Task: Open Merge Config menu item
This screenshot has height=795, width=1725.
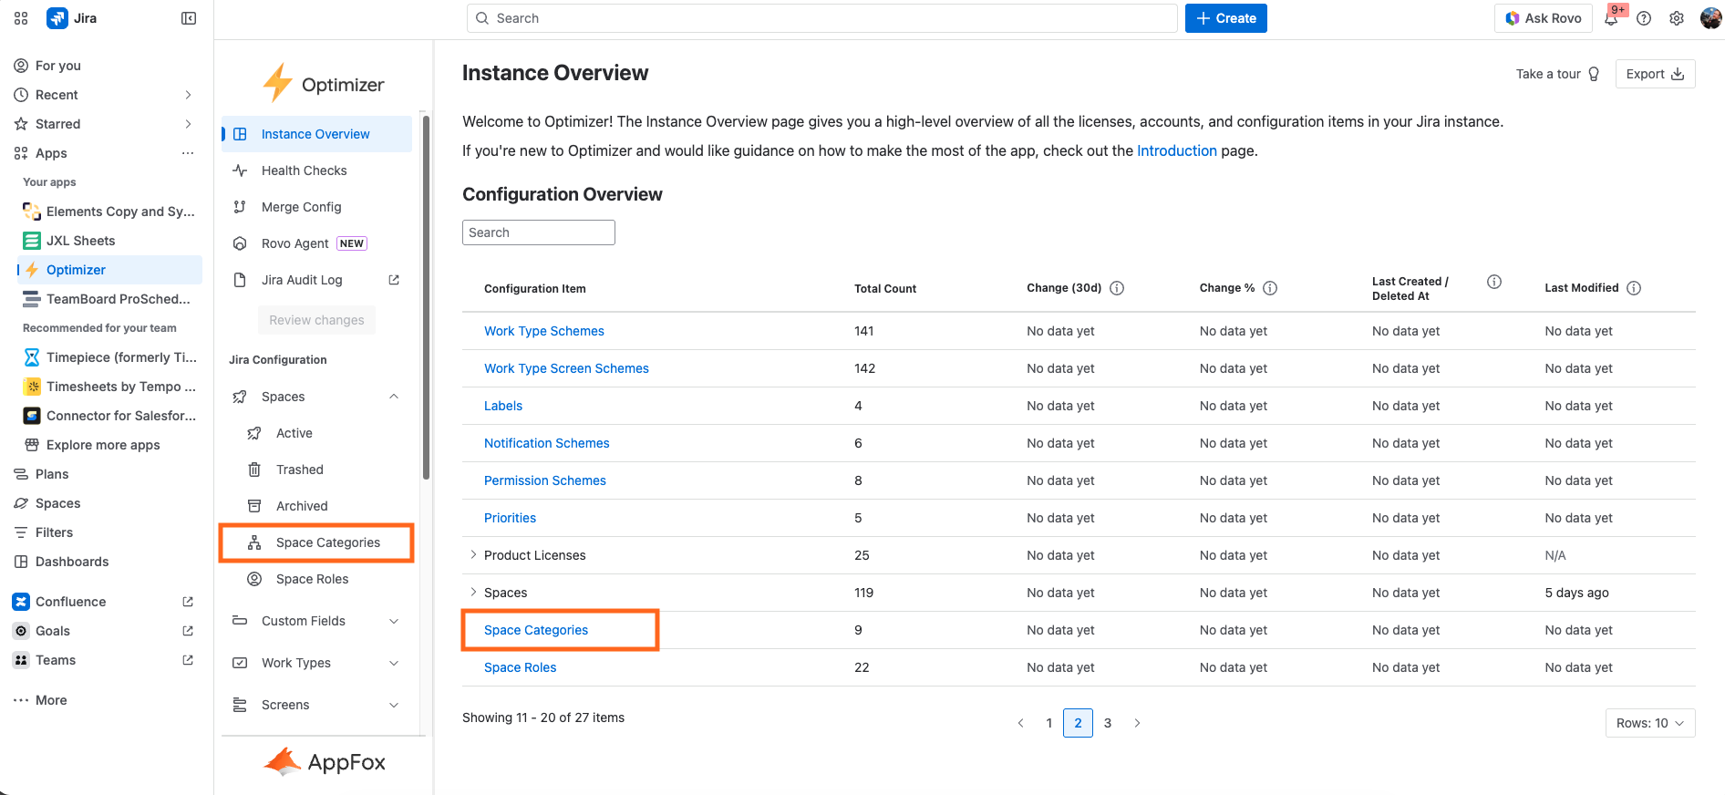Action: [x=301, y=207]
